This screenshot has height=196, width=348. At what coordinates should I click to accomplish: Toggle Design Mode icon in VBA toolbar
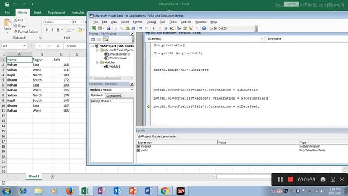point(172,28)
